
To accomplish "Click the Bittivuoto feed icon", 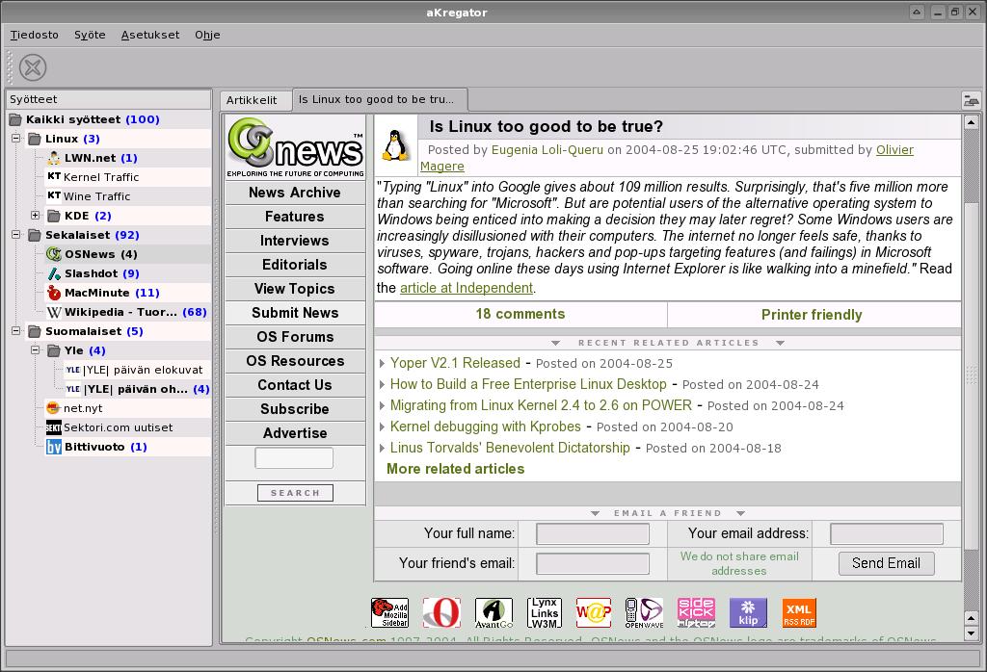I will tap(54, 447).
